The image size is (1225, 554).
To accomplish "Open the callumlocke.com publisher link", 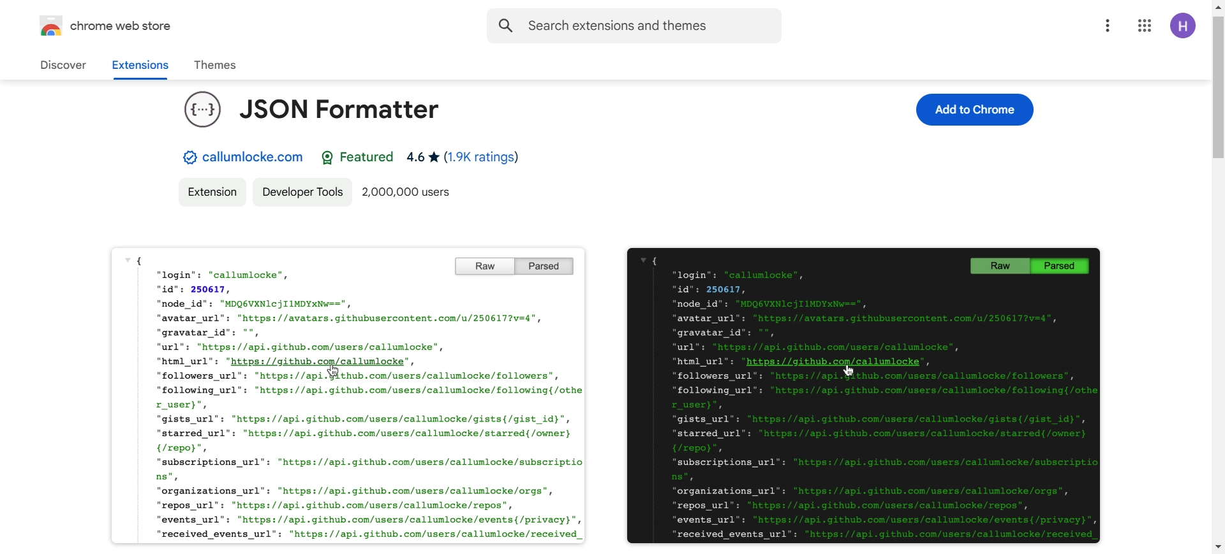I will click(x=253, y=157).
